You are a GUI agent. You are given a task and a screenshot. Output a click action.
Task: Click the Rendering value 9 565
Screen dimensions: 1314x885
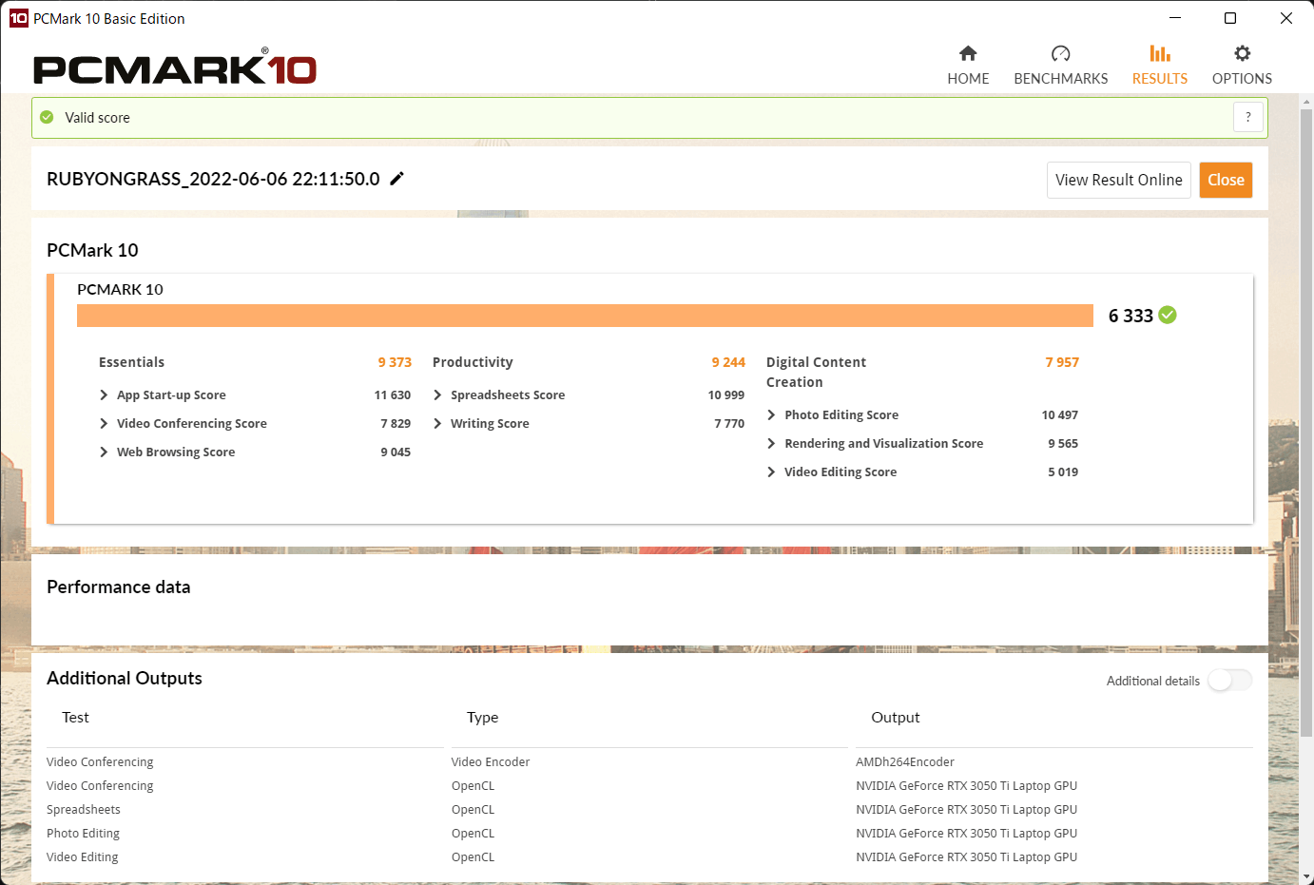pos(1063,443)
